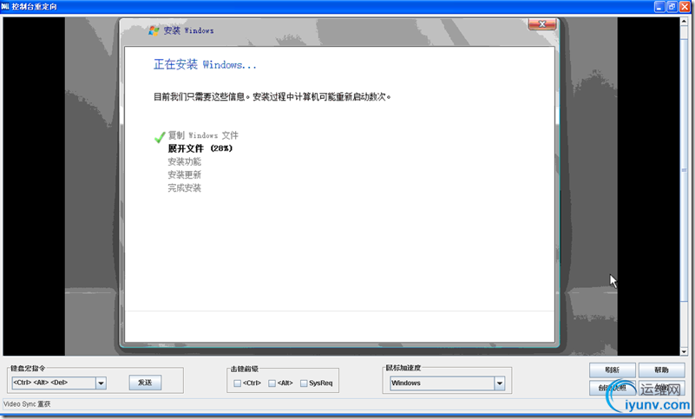Screen dimensions: 695x419
Task: Click the 完成安装 step text
Action: point(185,188)
